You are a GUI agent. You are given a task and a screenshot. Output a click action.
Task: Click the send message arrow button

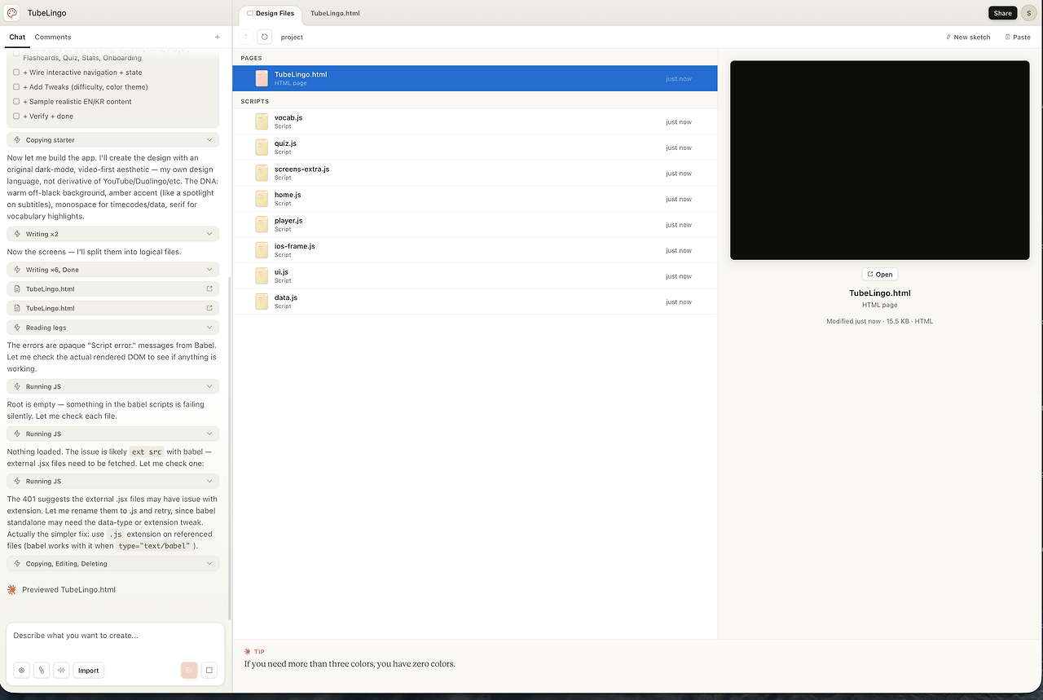(189, 671)
